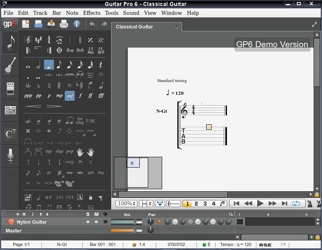Open the File menu

[8, 13]
